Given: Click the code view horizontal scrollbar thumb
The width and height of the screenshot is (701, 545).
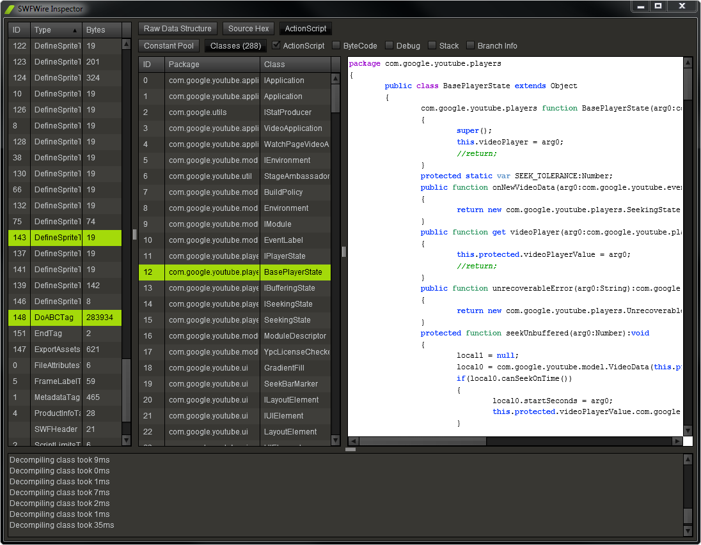Looking at the screenshot, I should (x=423, y=441).
